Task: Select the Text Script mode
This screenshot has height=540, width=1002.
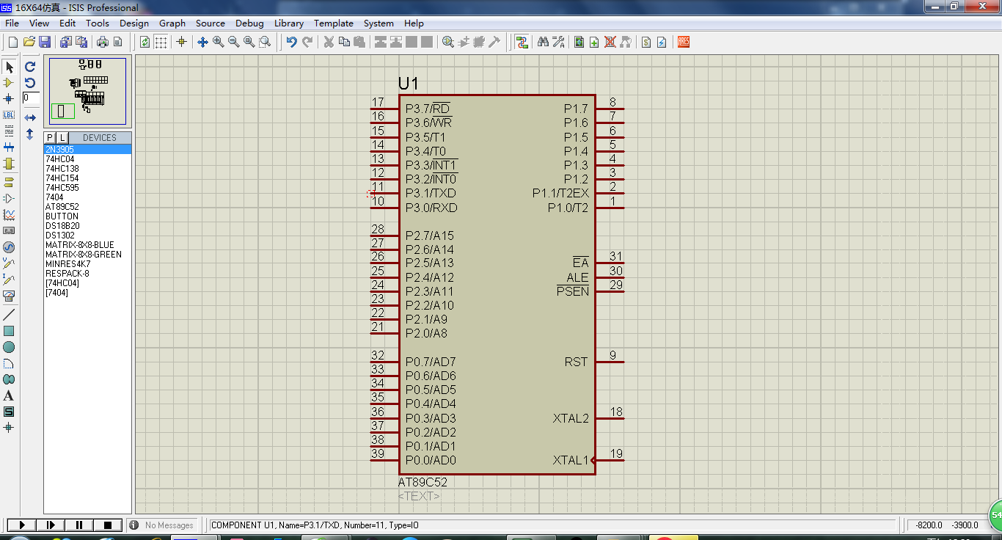Action: coord(9,131)
